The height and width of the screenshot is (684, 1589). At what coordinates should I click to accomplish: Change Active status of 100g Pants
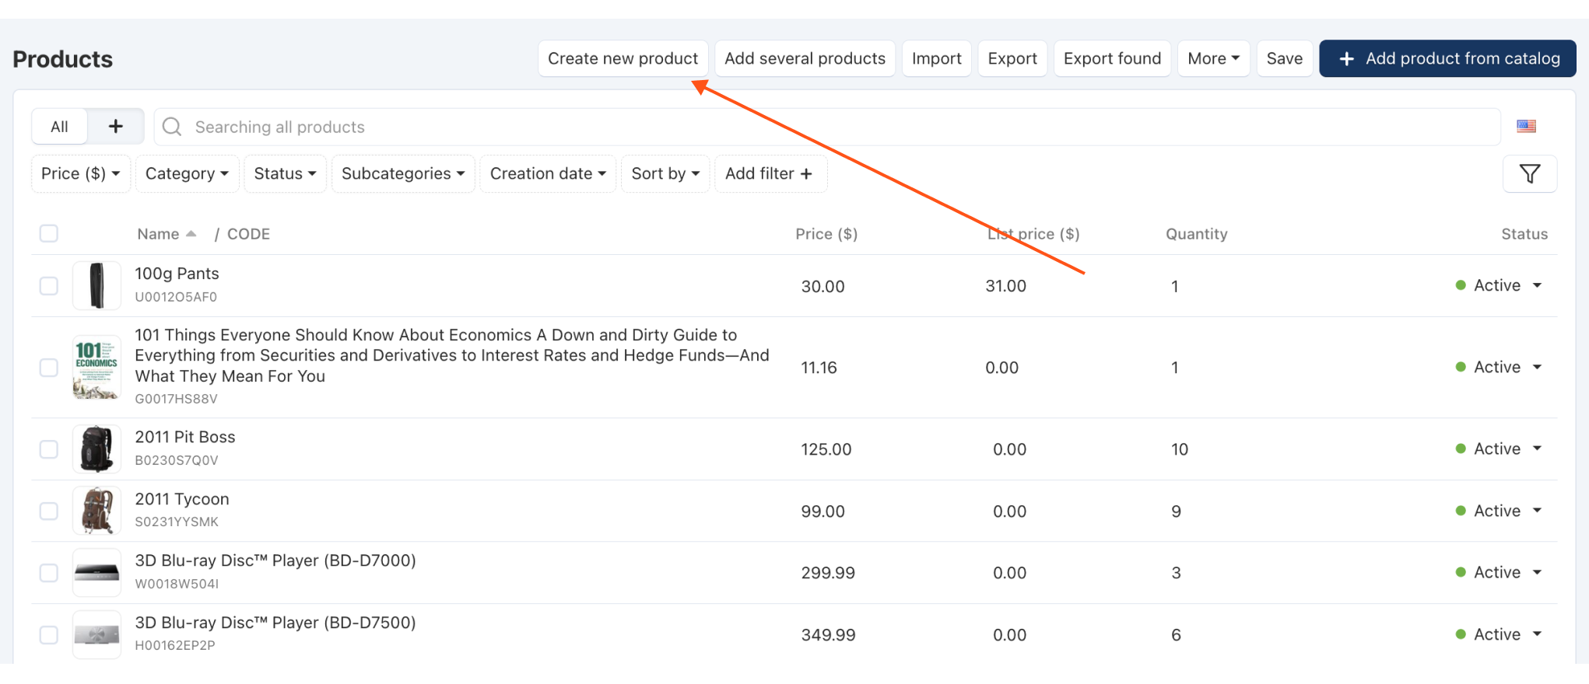(x=1499, y=285)
